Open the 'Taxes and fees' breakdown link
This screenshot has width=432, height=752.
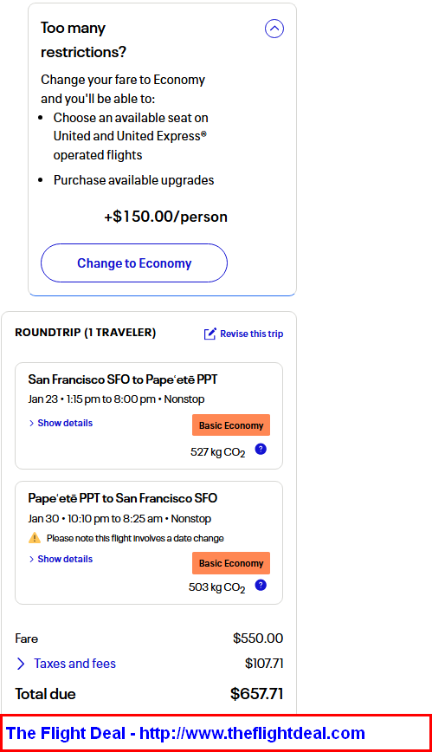click(x=74, y=664)
